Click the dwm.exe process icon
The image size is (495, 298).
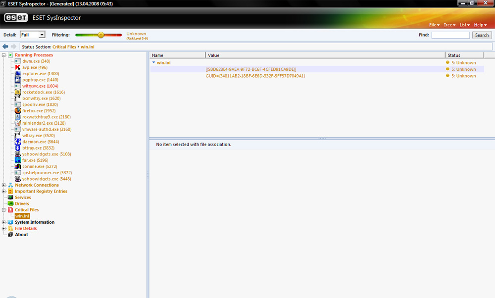(18, 61)
